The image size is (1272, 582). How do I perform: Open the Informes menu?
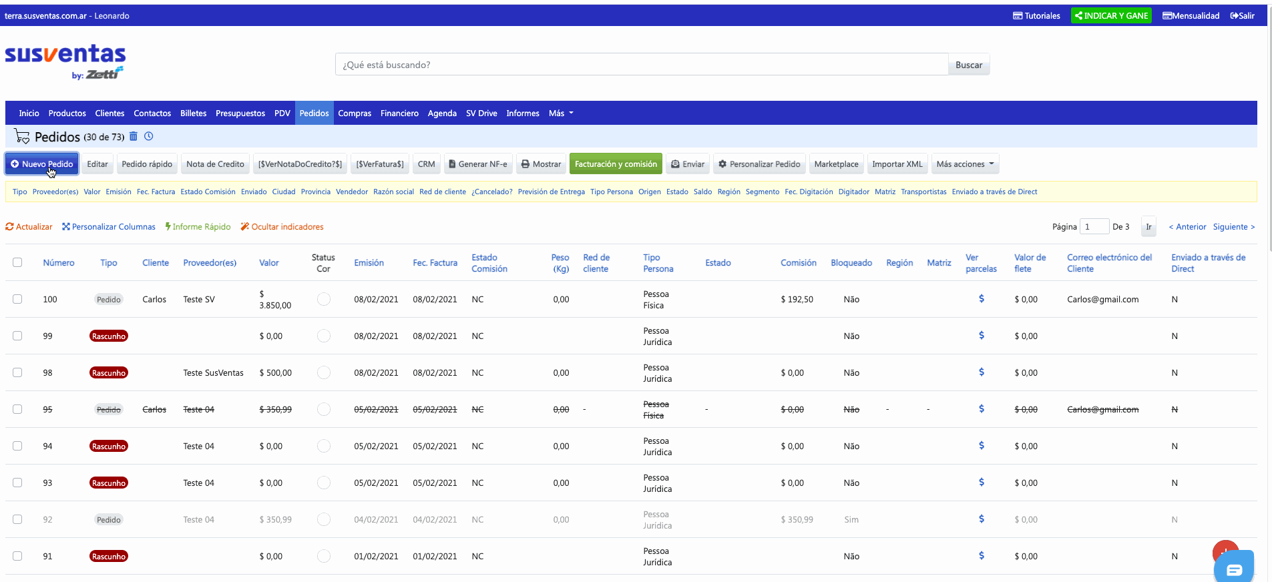[x=523, y=113]
